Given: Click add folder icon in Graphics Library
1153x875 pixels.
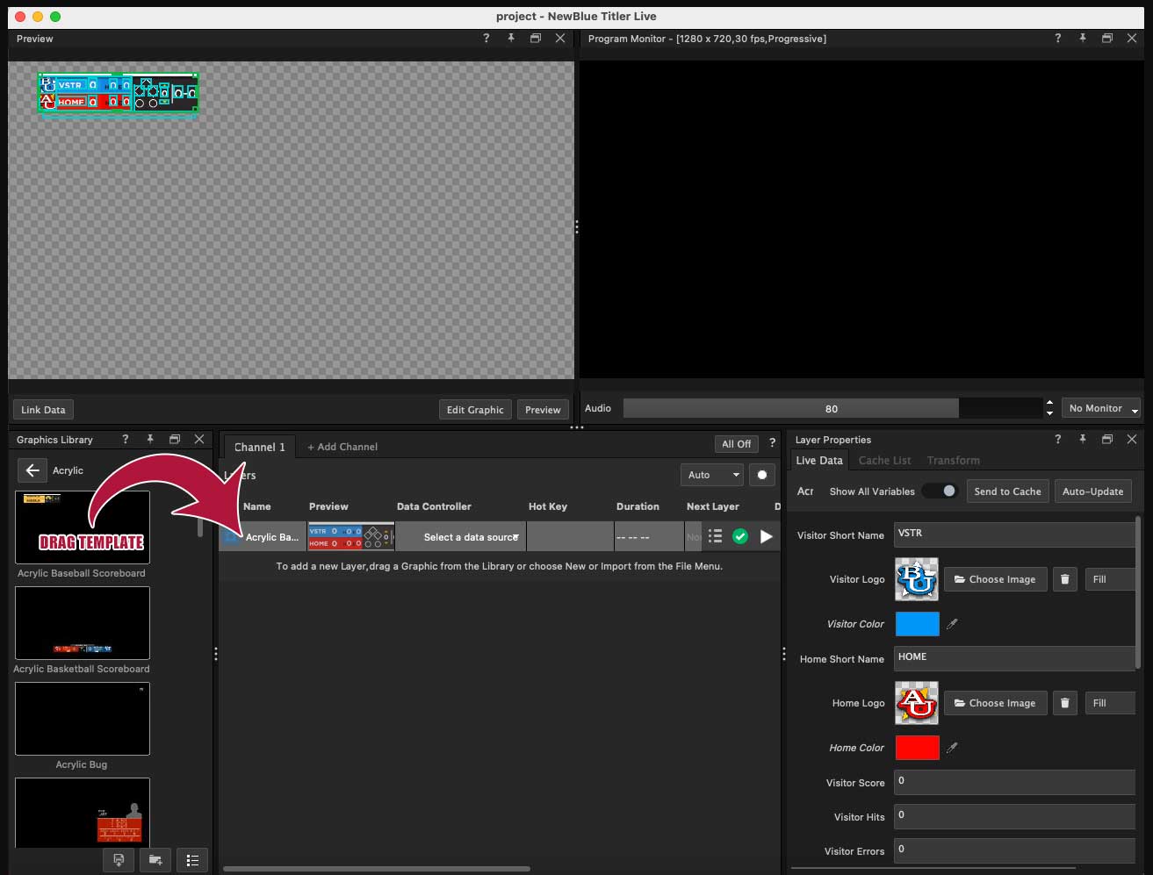Looking at the screenshot, I should (x=155, y=860).
